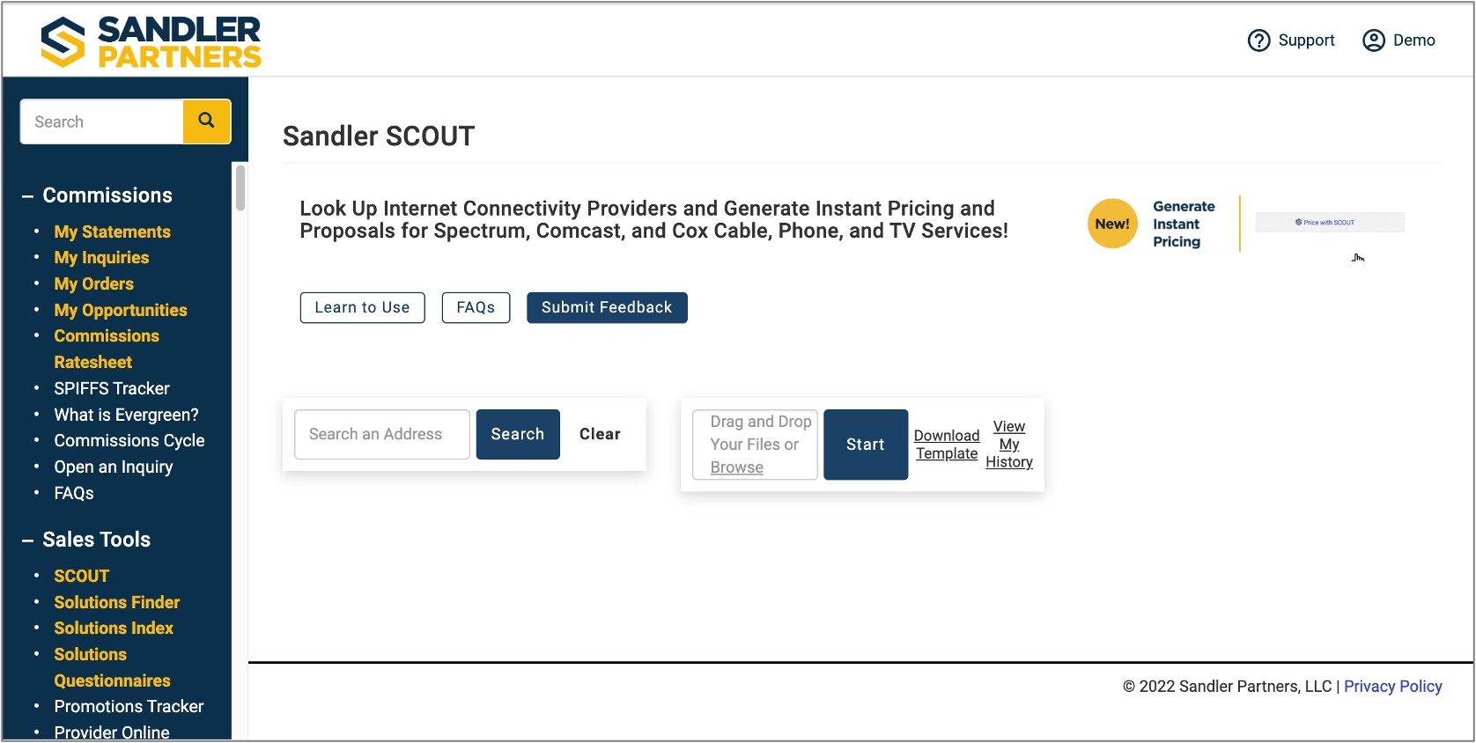The width and height of the screenshot is (1476, 743).
Task: Click the blue address Search button
Action: pos(518,434)
